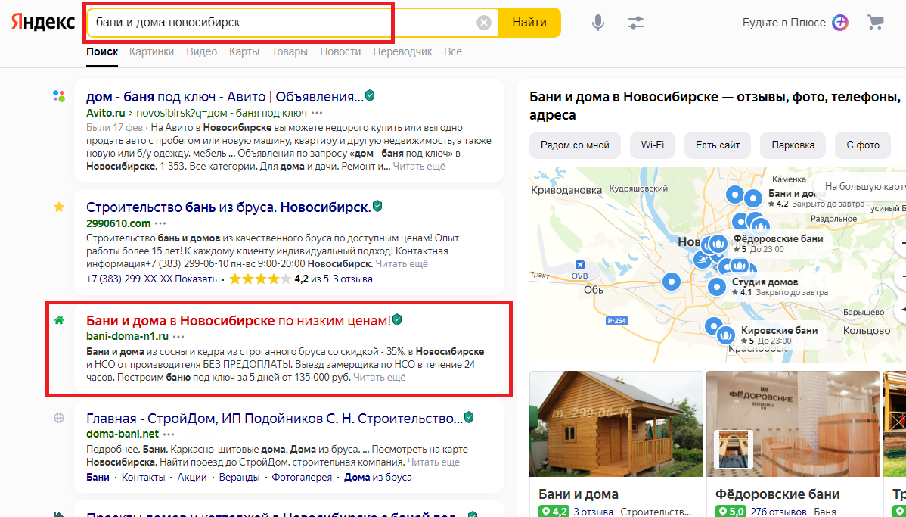This screenshot has height=517, width=906.
Task: Open Бани и дома в Новосибирске — отзывы heading
Action: (x=715, y=105)
